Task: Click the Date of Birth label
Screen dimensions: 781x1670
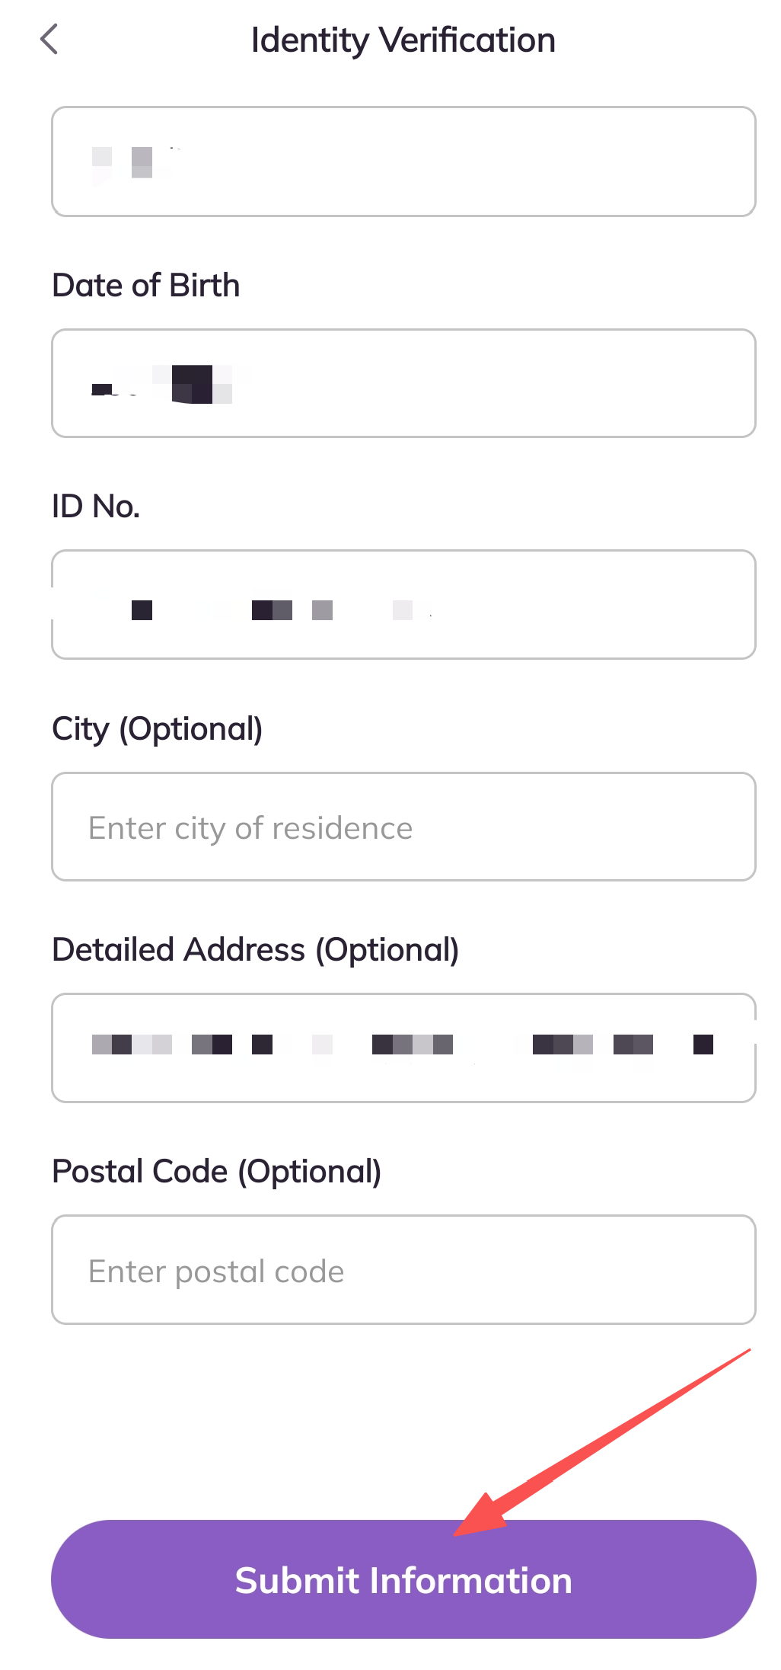Action: [x=145, y=286]
